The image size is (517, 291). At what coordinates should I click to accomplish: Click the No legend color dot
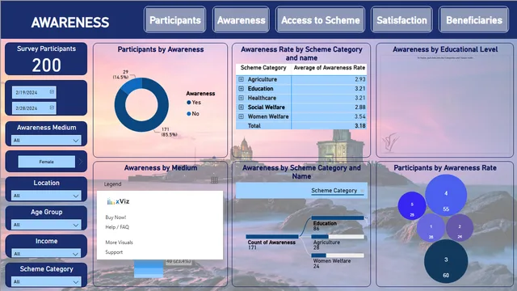pyautogui.click(x=188, y=114)
